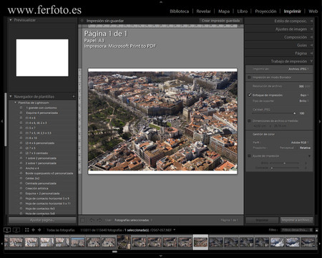322x258 pixels.
Task: Open the Perfil Adobe RGB dropdown
Action: [x=300, y=143]
